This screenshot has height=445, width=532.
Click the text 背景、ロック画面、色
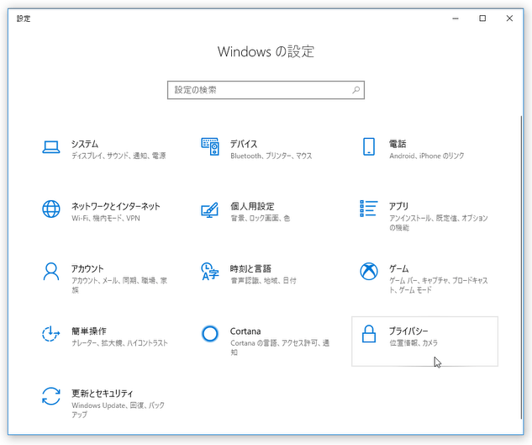point(261,219)
